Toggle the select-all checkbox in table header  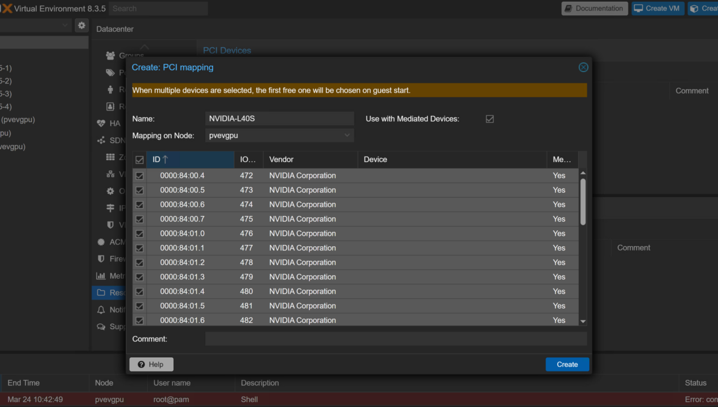140,160
